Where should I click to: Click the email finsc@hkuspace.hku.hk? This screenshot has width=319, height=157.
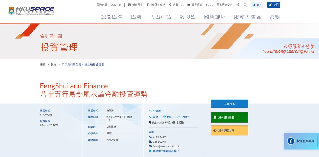(166, 146)
